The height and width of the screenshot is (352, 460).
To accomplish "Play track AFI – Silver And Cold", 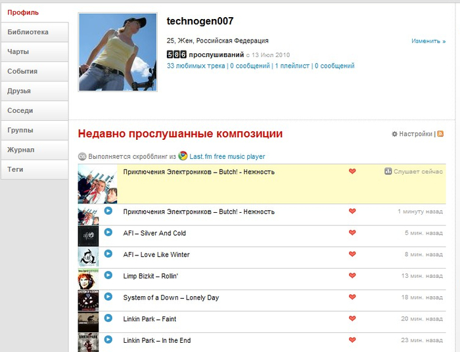I will pyautogui.click(x=108, y=232).
